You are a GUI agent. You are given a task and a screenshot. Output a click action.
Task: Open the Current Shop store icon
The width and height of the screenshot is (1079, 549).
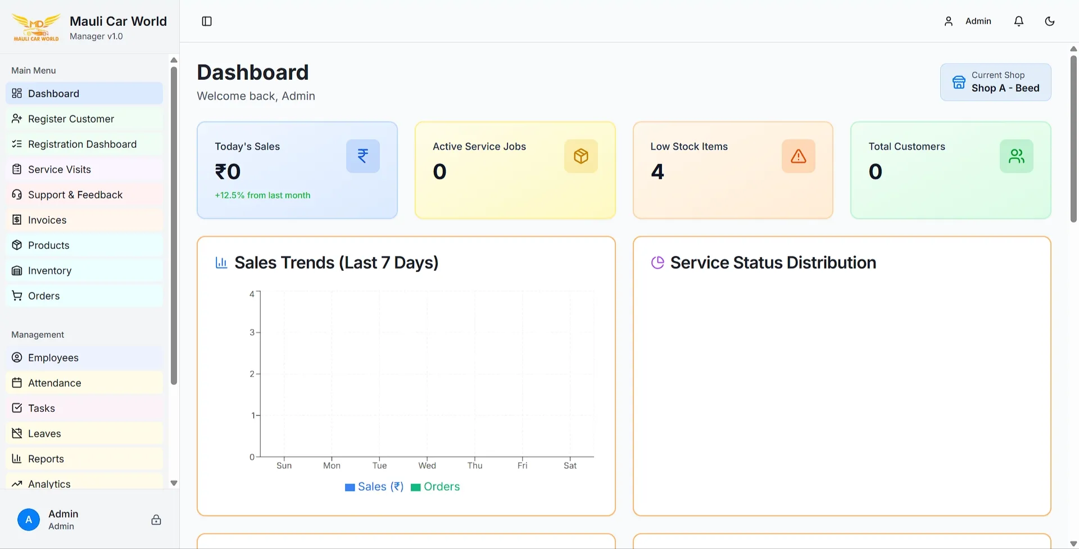coord(959,82)
